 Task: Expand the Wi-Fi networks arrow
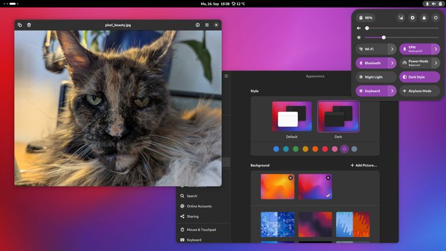(x=392, y=49)
